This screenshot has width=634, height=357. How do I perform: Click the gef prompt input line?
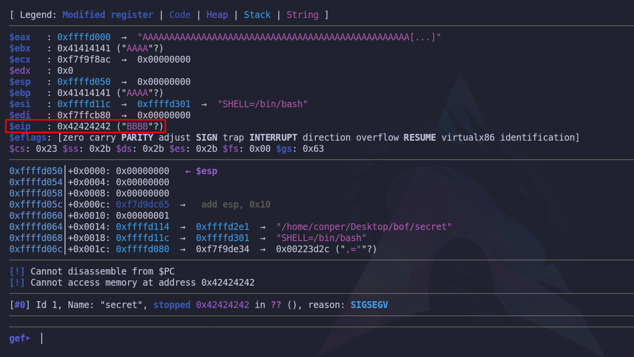194,338
